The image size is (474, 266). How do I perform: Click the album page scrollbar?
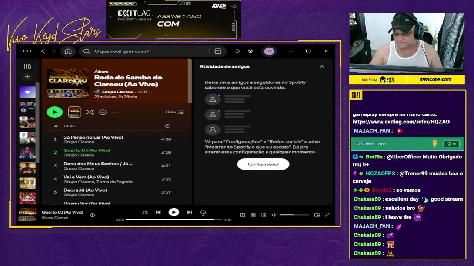pyautogui.click(x=190, y=81)
